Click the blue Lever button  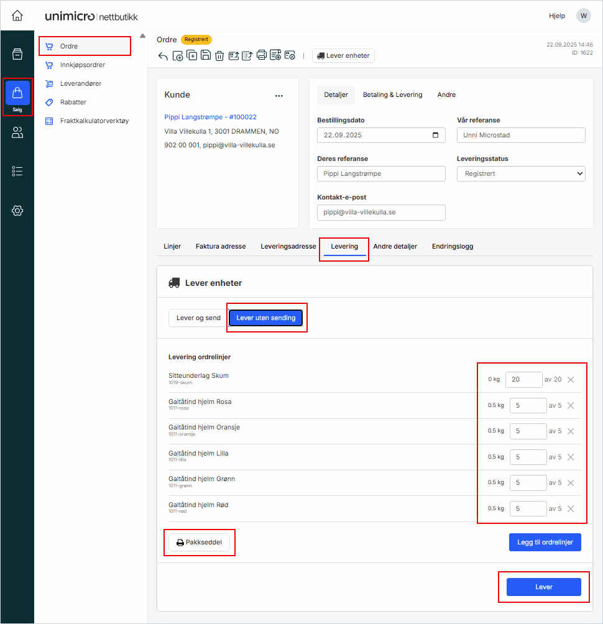coord(543,587)
